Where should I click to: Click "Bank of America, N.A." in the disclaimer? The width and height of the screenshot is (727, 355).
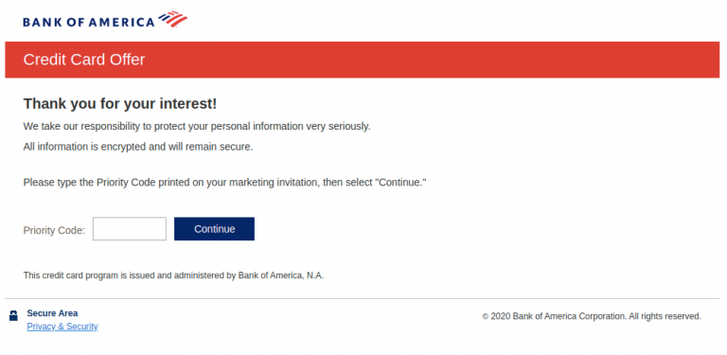click(x=281, y=275)
